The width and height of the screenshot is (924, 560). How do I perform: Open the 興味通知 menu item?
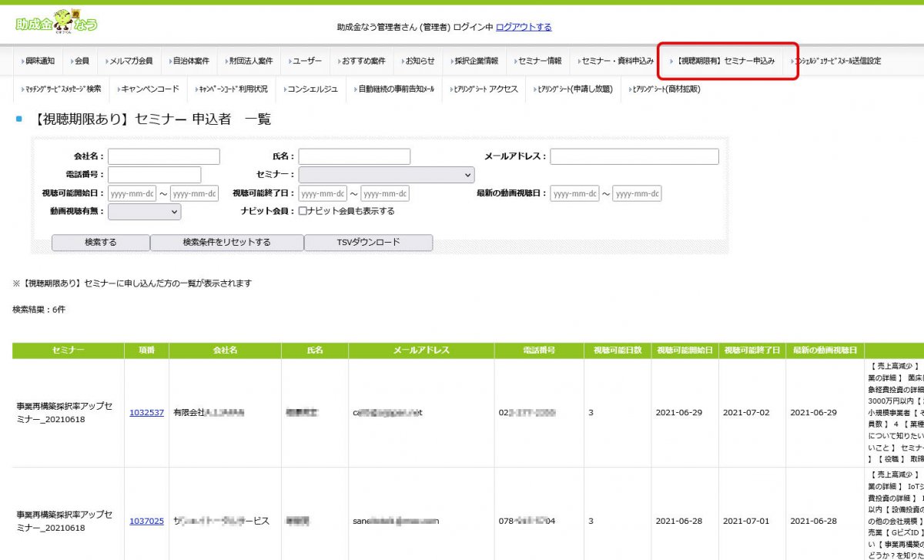tap(38, 61)
